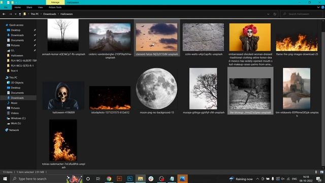Open Adobe Photoshop from taskbar
The width and height of the screenshot is (325, 183).
[130, 178]
